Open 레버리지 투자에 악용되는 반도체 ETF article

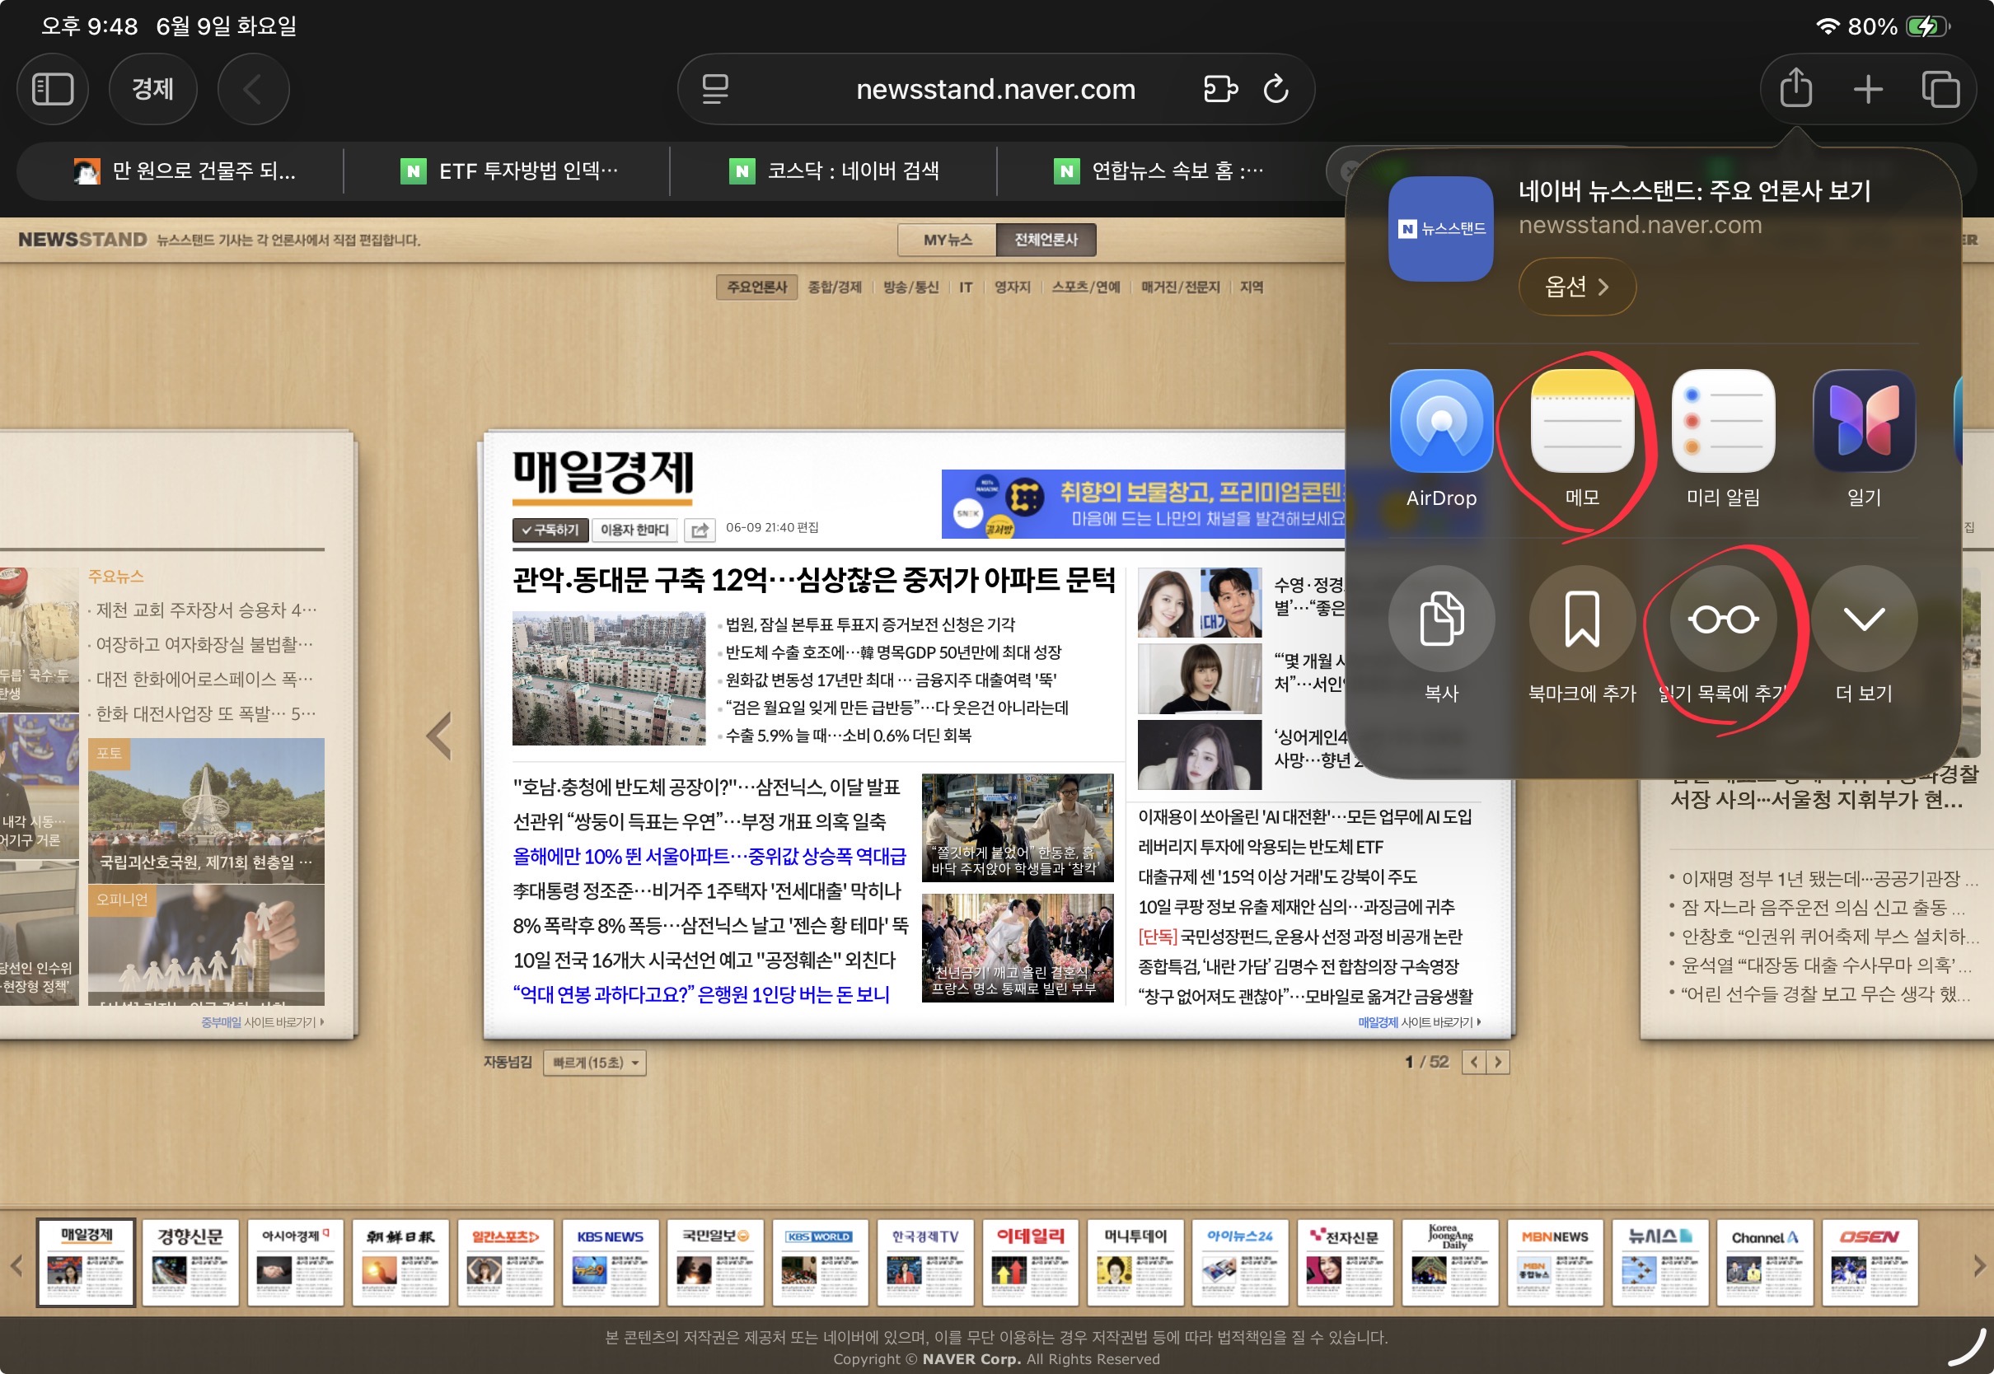pos(1261,847)
